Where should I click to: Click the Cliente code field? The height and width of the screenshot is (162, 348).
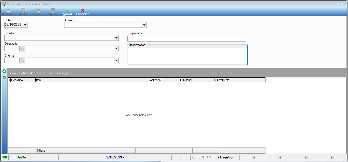click(11, 60)
